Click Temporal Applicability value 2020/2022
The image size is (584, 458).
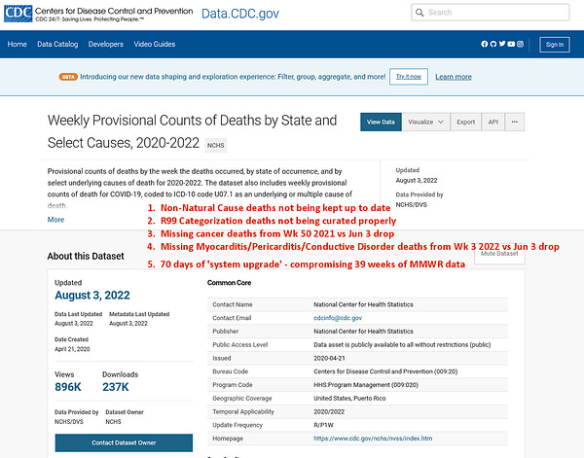[x=329, y=411]
